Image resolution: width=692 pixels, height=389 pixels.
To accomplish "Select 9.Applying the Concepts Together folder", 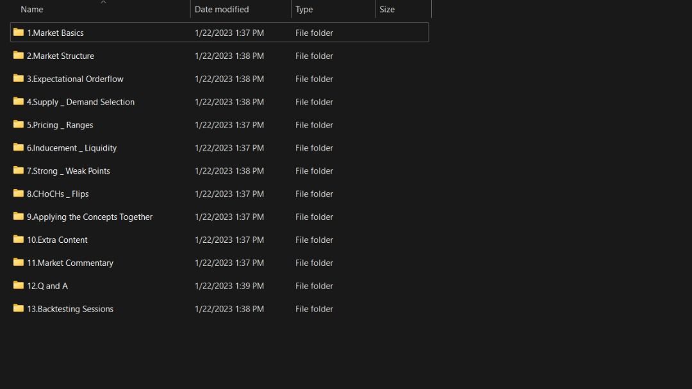I will (x=90, y=217).
